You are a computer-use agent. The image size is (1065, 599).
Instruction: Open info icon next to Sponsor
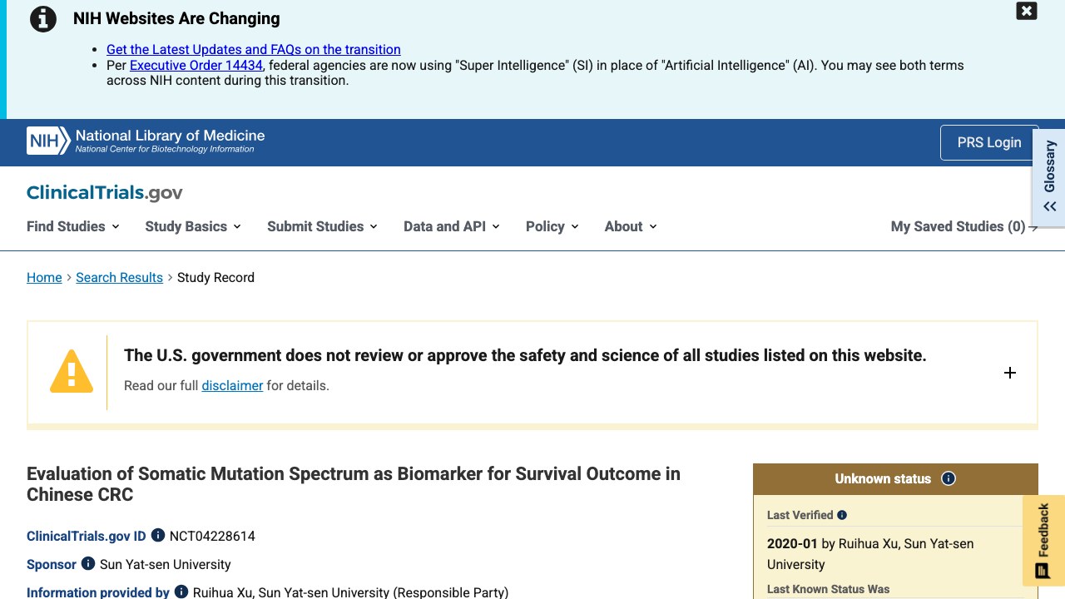pyautogui.click(x=88, y=564)
